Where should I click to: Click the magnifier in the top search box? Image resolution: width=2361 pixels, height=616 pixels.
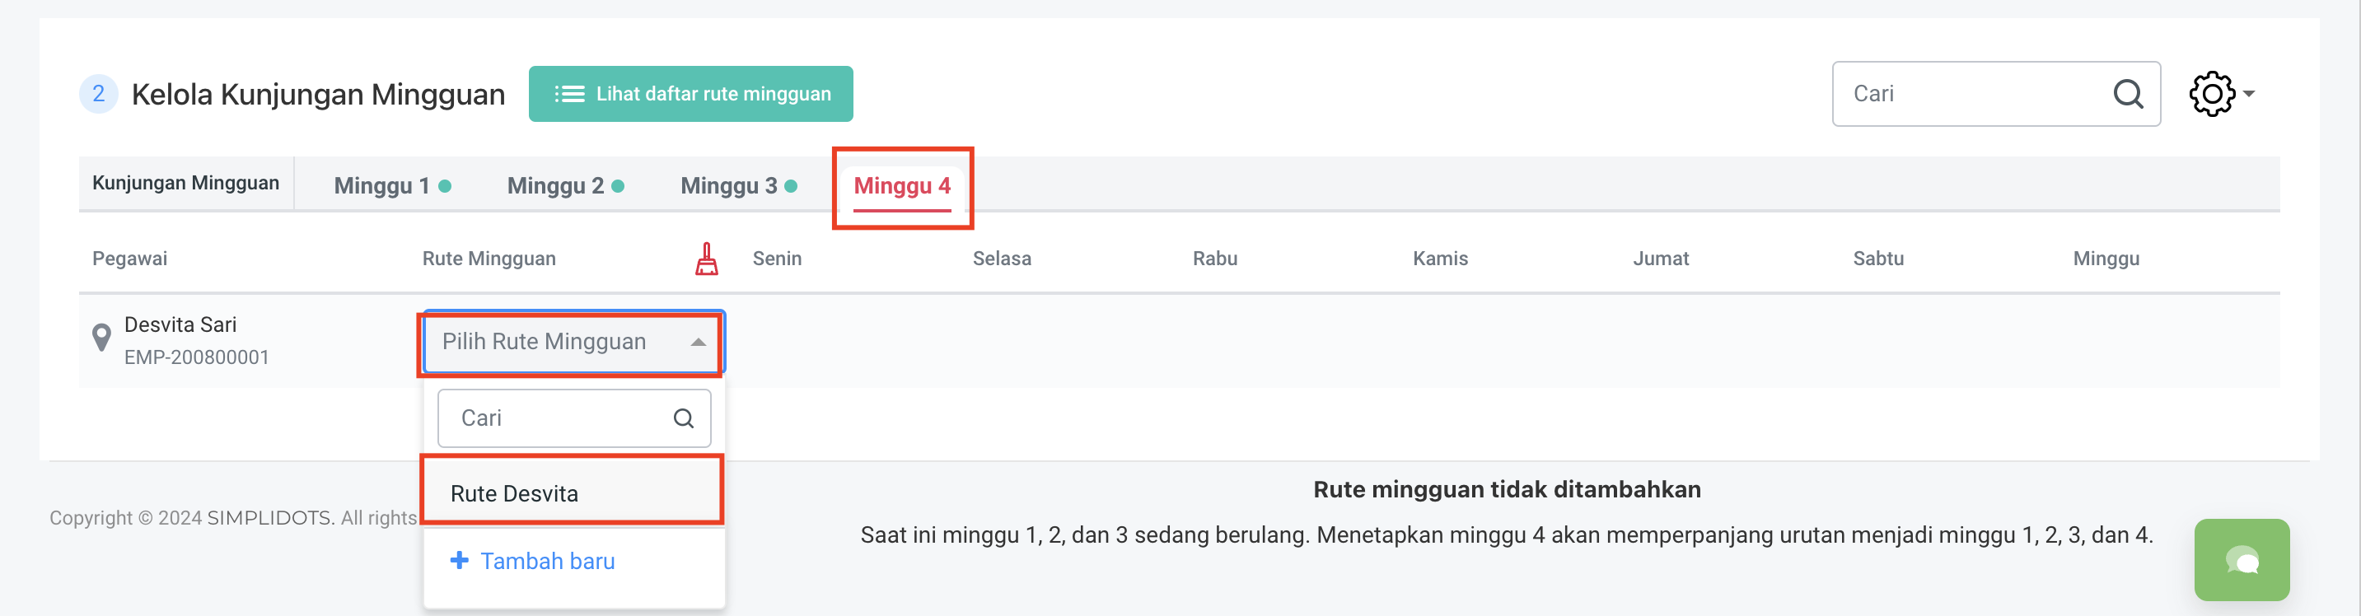pyautogui.click(x=2127, y=94)
